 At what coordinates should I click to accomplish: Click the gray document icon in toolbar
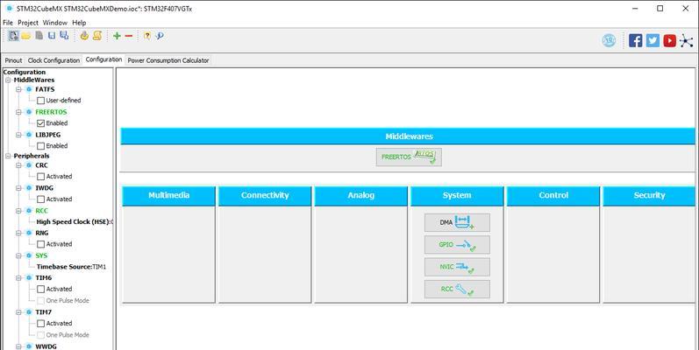(39, 36)
